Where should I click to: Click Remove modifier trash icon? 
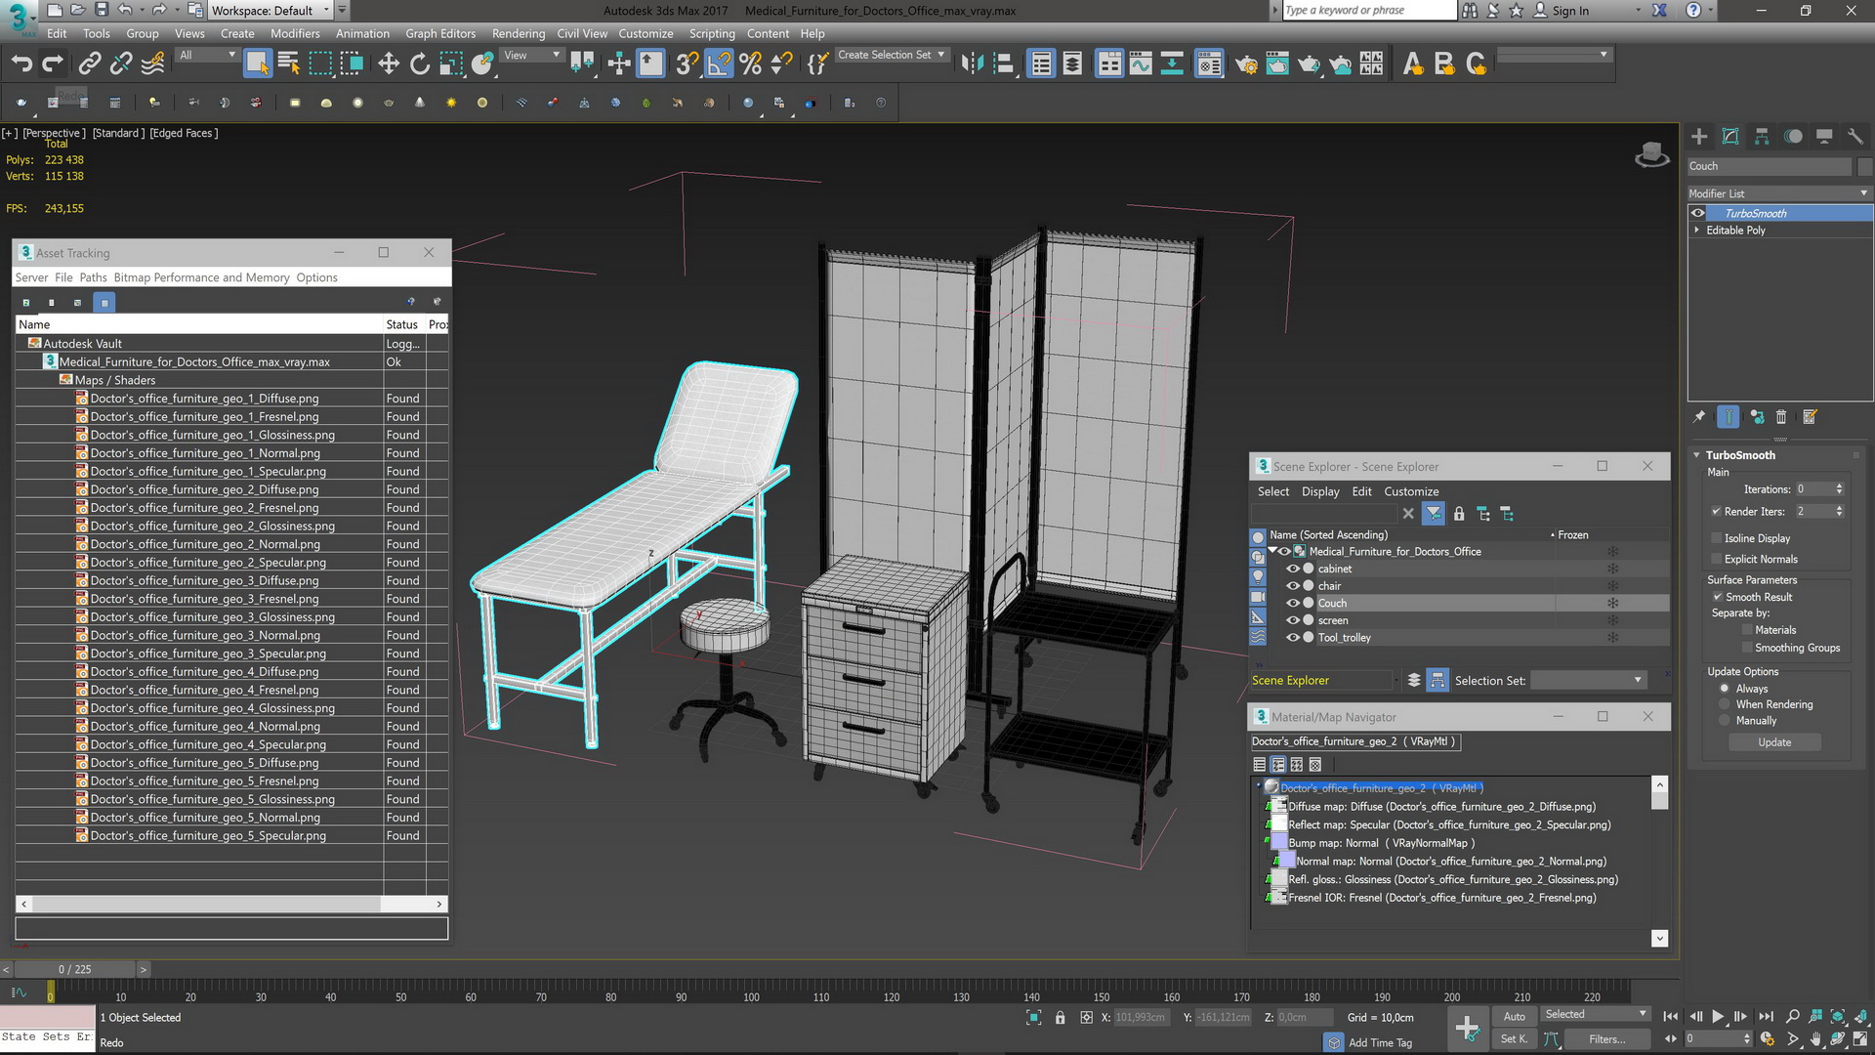1781,417
